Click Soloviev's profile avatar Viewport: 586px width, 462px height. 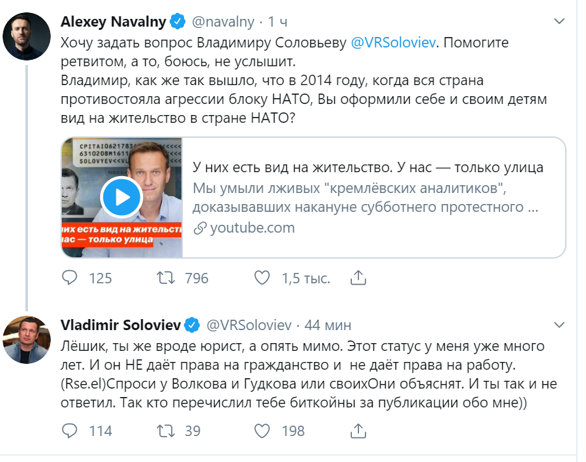27,339
